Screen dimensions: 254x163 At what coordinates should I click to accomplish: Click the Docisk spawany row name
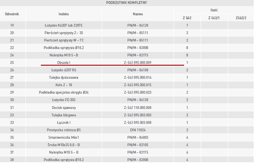[64, 108]
